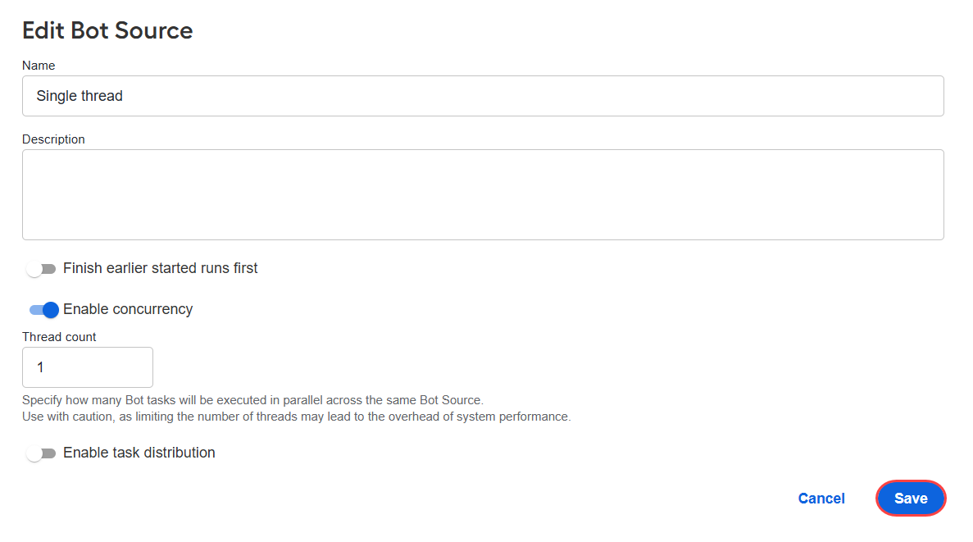Click the 'Enable concurrency' label text

point(128,309)
